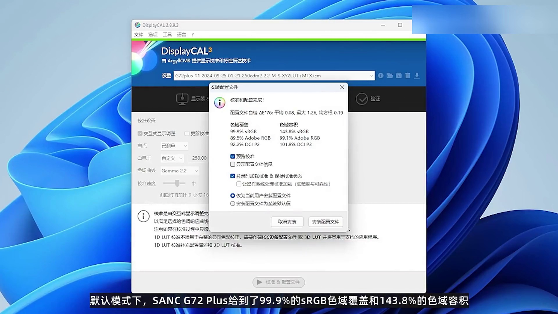This screenshot has width=558, height=314.
Task: Click the 取消安装 button
Action: click(x=287, y=222)
